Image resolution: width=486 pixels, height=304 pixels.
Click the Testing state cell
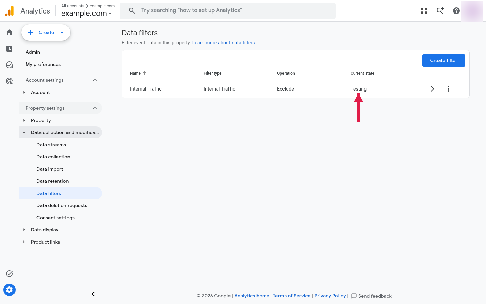tap(358, 89)
